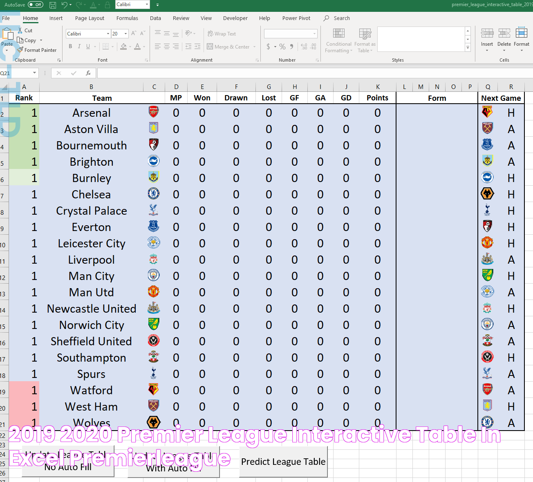Click the Points column header cell
This screenshot has width=533, height=482.
click(377, 98)
